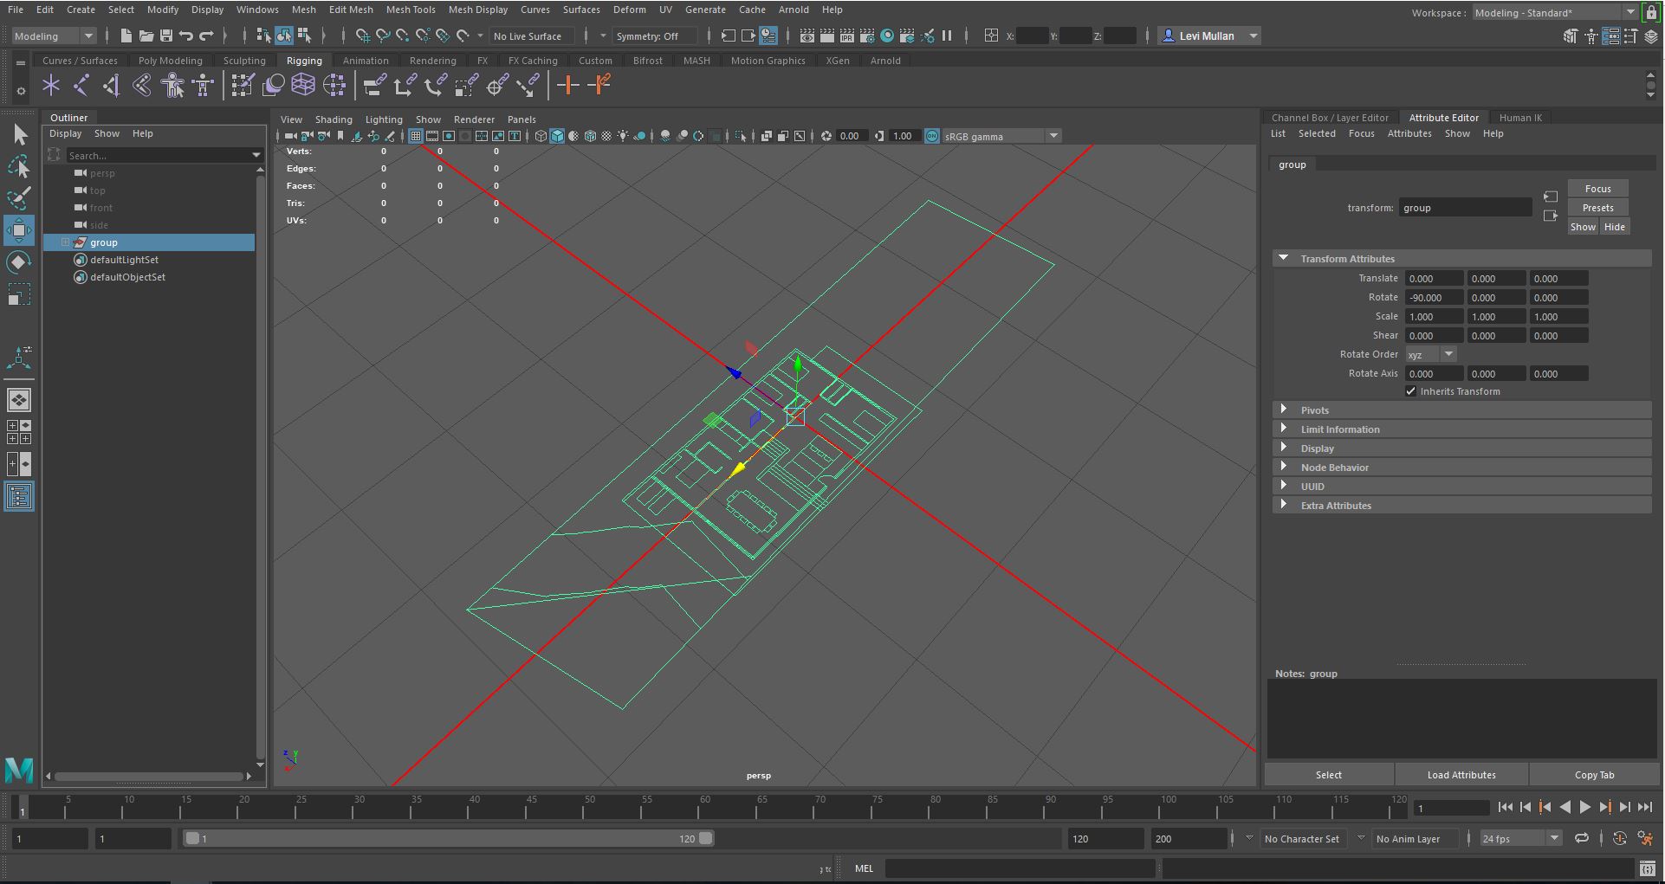Click the HumanIK skeleton shelf icon
The width and height of the screenshot is (1665, 884).
tap(204, 85)
